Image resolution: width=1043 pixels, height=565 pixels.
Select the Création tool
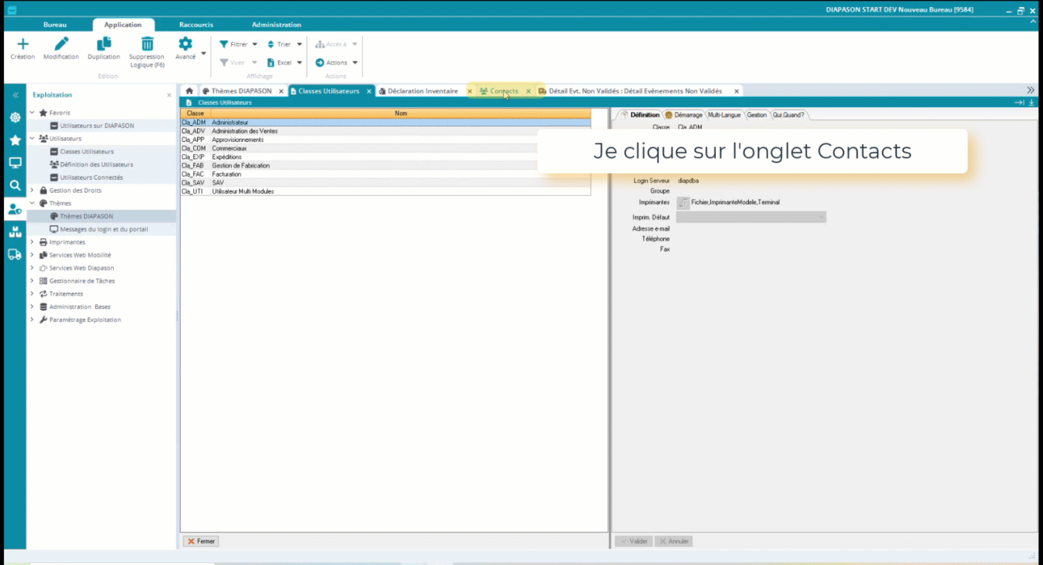(22, 48)
